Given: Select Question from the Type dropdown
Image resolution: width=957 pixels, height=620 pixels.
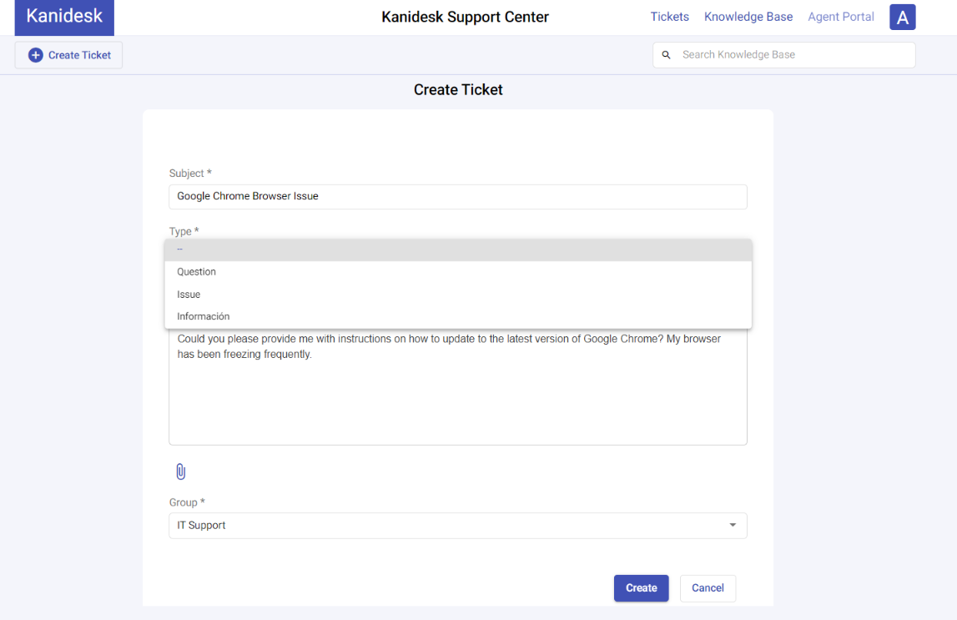Looking at the screenshot, I should [x=196, y=271].
